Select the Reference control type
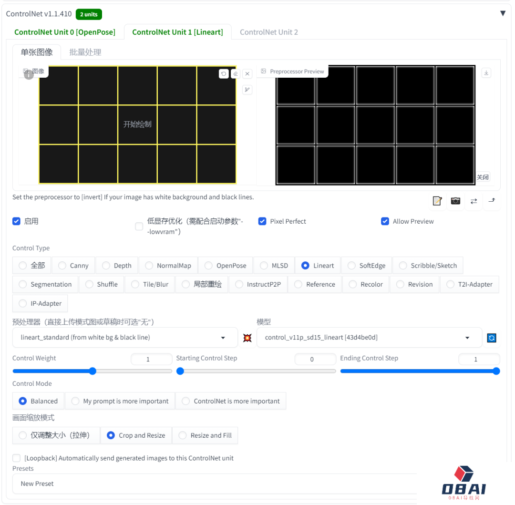This screenshot has width=515, height=505. 315,284
